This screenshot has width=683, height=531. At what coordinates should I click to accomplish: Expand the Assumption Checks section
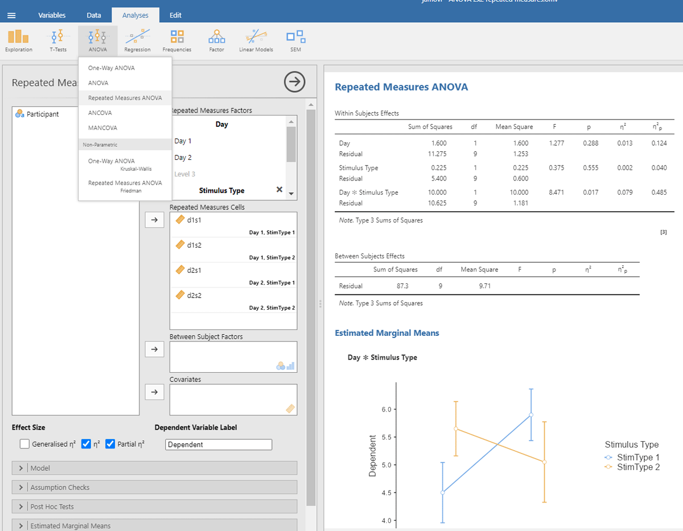154,487
